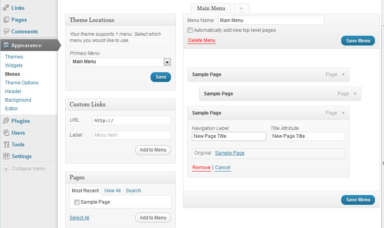Collapse the open Sample Page item arrow
Viewport: 384px width, 228px height.
tap(344, 113)
